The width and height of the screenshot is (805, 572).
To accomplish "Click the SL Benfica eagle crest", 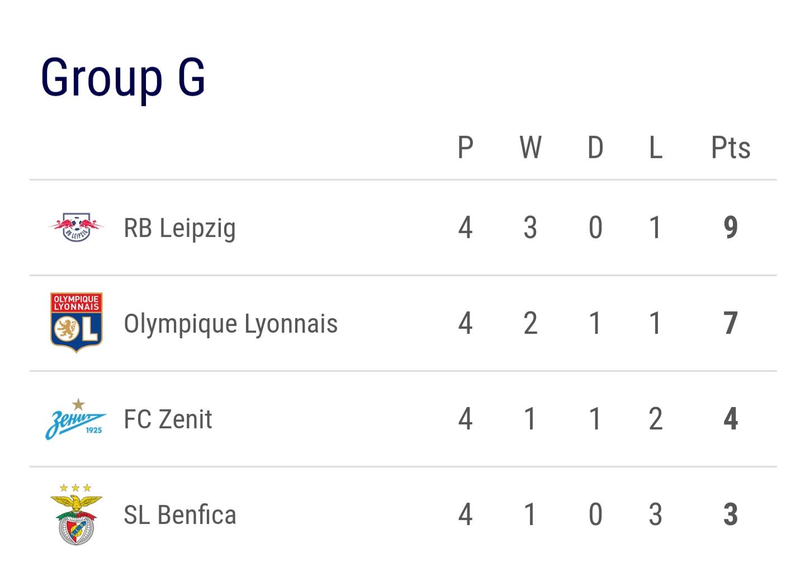I will click(x=76, y=514).
